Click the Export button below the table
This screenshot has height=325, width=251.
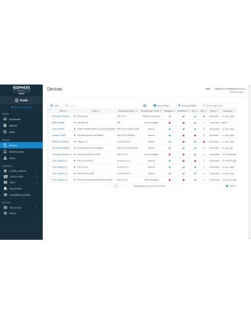pos(231,186)
